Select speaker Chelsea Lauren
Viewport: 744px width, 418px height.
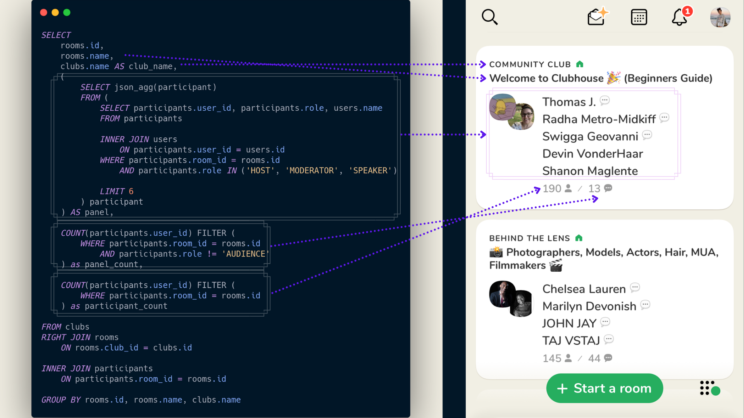pos(584,289)
